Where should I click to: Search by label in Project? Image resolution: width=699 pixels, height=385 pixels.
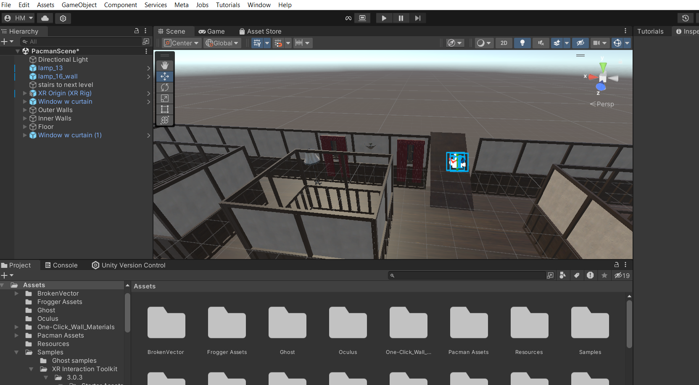pos(577,275)
